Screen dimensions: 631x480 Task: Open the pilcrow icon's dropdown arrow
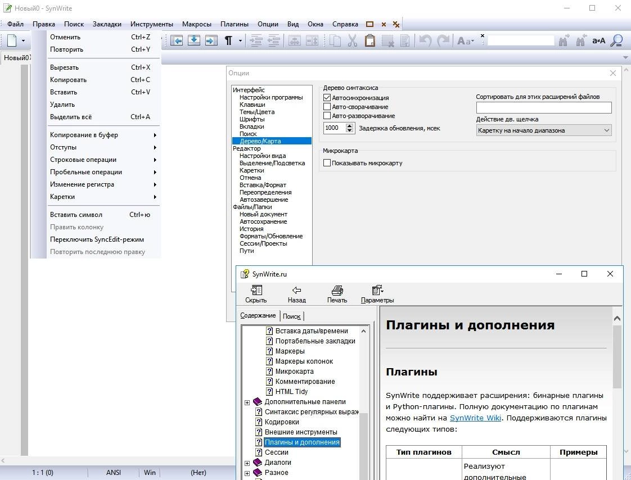pos(240,40)
